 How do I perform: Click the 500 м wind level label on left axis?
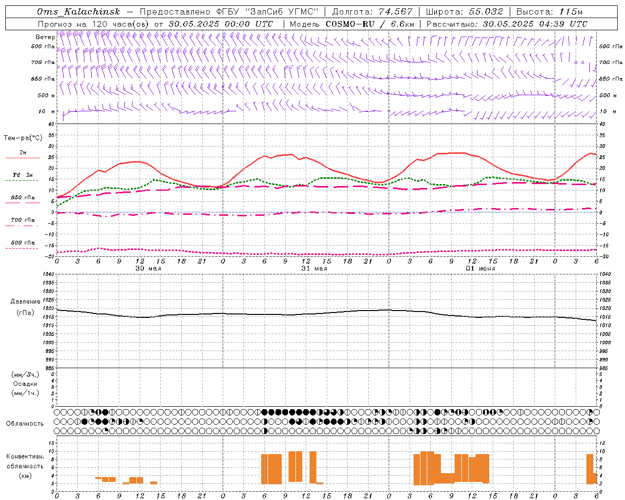(x=46, y=95)
